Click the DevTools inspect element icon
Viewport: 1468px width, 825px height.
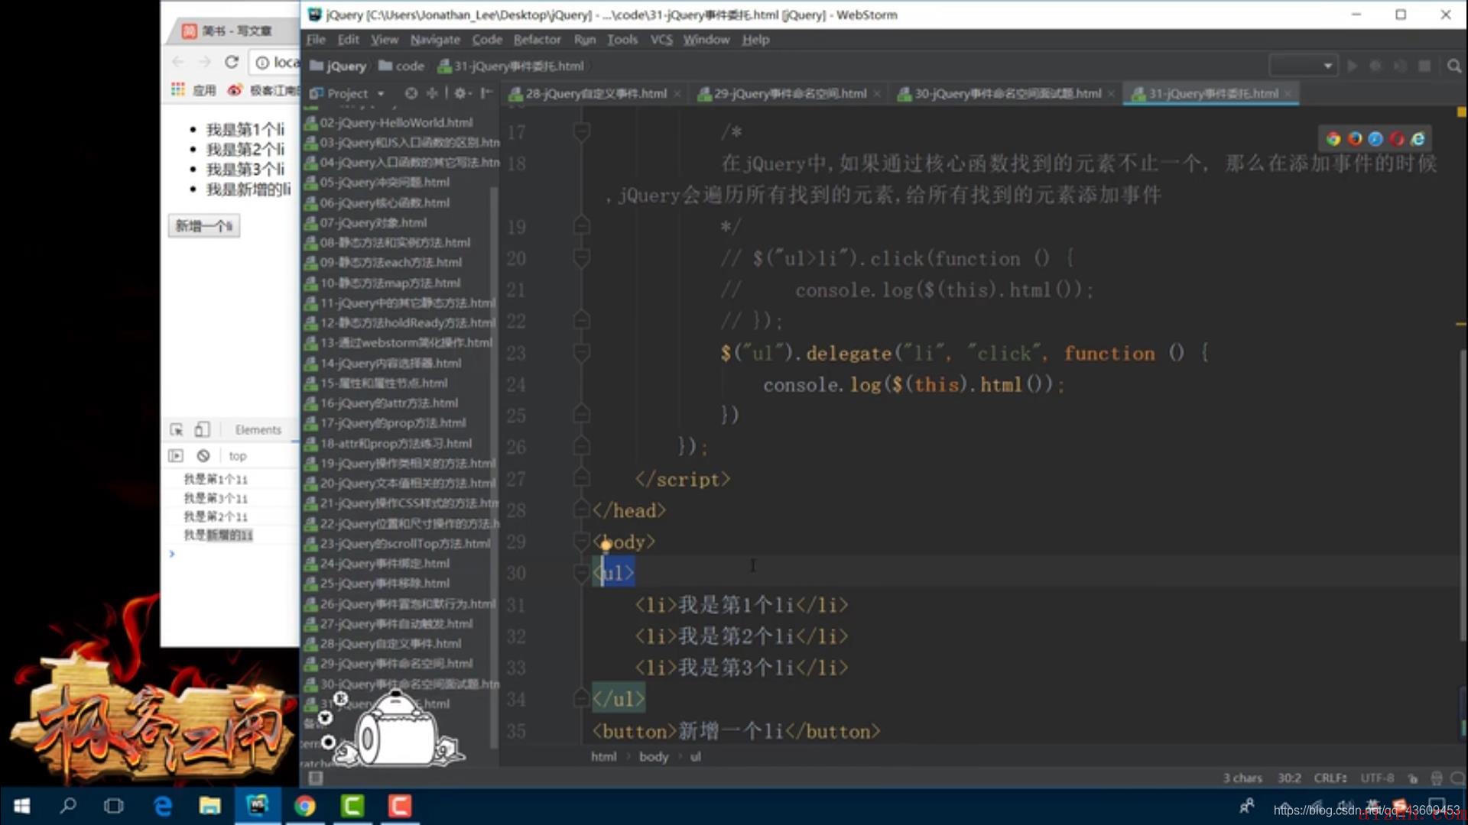(177, 430)
